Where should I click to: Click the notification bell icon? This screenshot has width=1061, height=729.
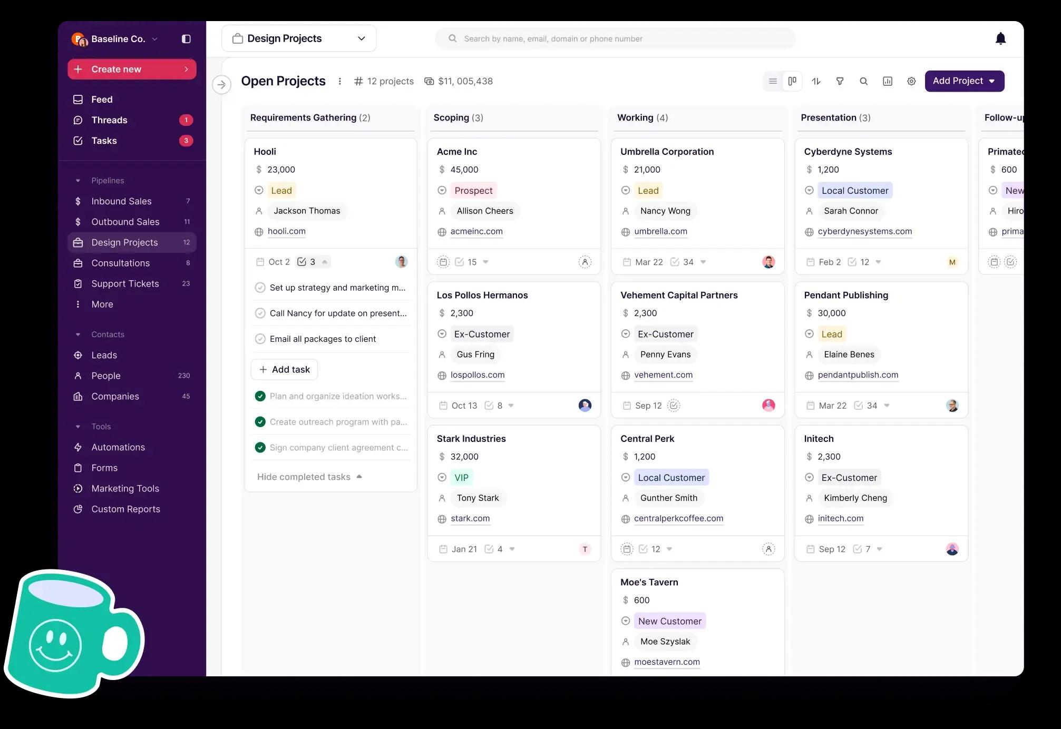(x=1000, y=38)
